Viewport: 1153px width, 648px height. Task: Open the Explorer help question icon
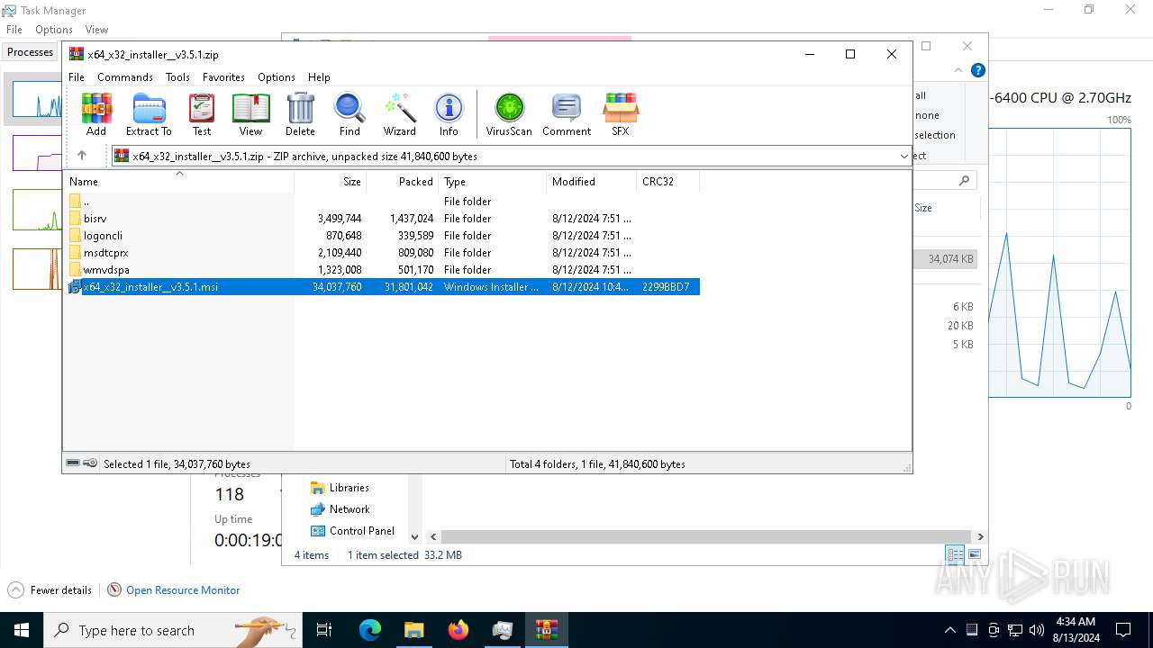point(978,70)
